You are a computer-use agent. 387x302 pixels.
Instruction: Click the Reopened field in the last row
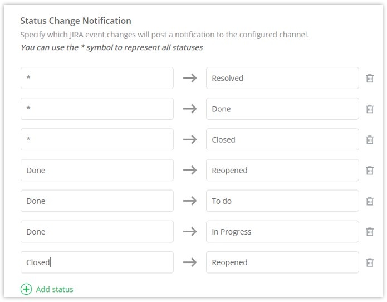tap(282, 262)
